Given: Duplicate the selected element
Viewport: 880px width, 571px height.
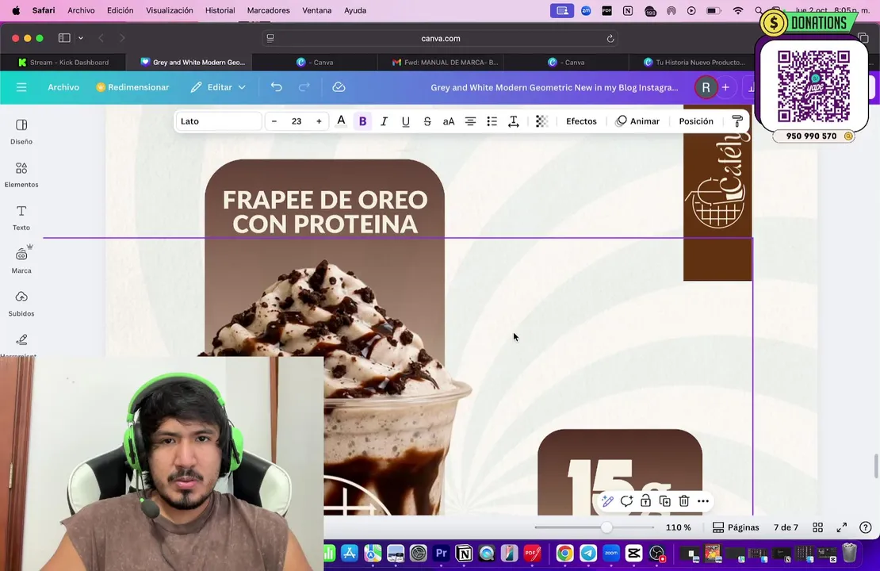Looking at the screenshot, I should 664,501.
